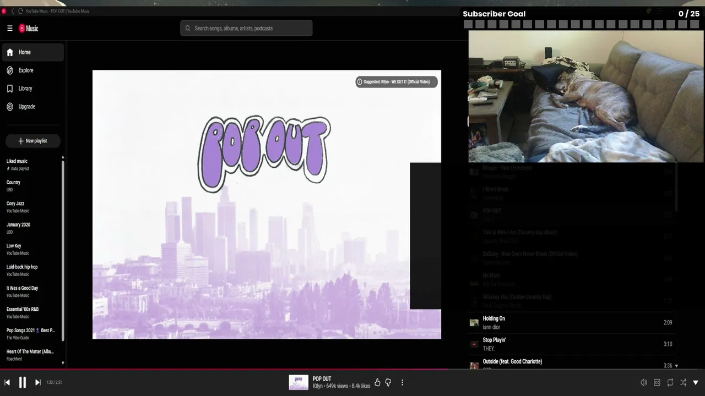The width and height of the screenshot is (705, 396).
Task: Skip to the next track
Action: click(38, 382)
